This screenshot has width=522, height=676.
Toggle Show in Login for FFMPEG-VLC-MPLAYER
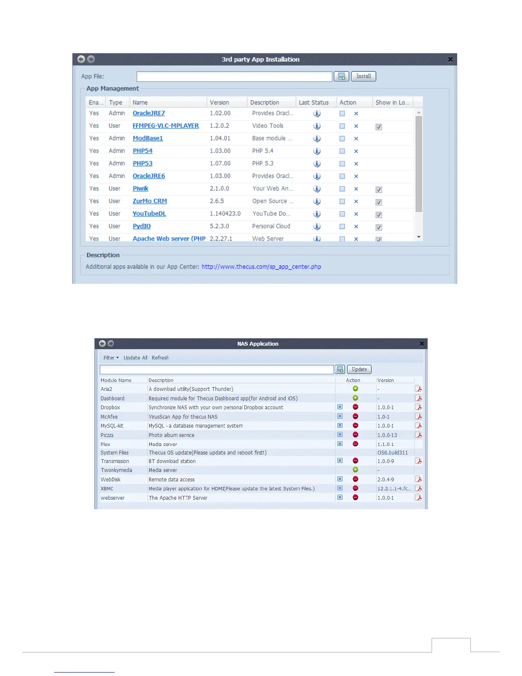379,127
